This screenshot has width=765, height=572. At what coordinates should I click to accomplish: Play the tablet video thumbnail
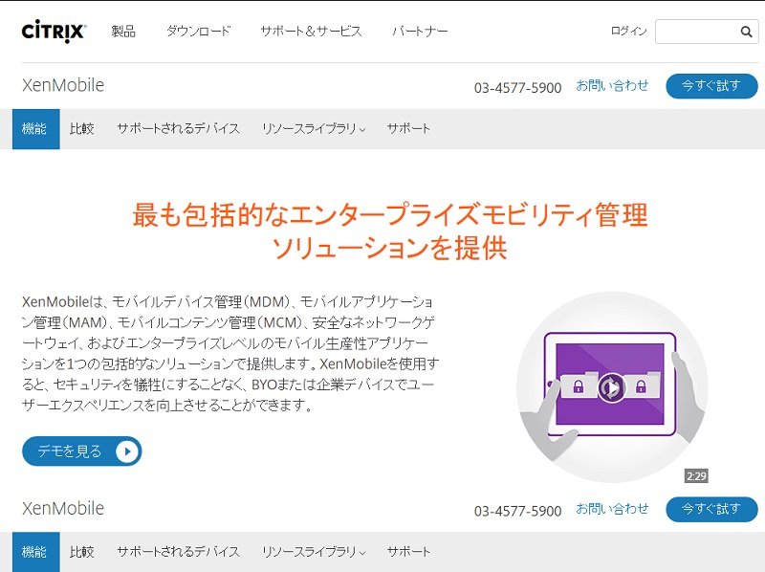[x=612, y=387]
